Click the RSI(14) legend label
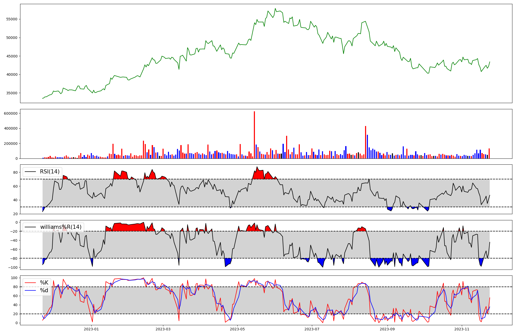516x335 pixels. tap(50, 172)
